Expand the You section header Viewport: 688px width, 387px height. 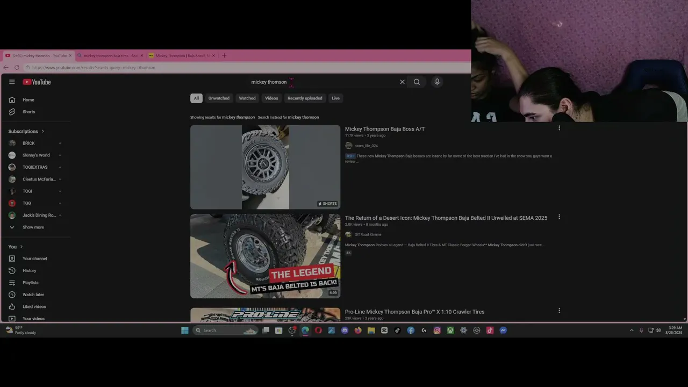[16, 247]
